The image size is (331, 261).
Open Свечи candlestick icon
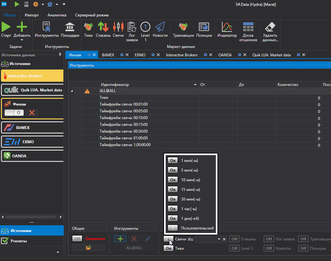tap(118, 27)
